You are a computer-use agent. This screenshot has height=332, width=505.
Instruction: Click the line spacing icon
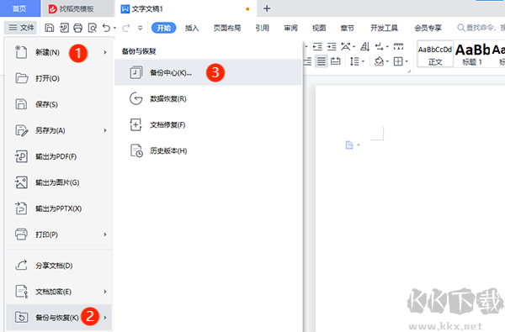[x=354, y=61]
